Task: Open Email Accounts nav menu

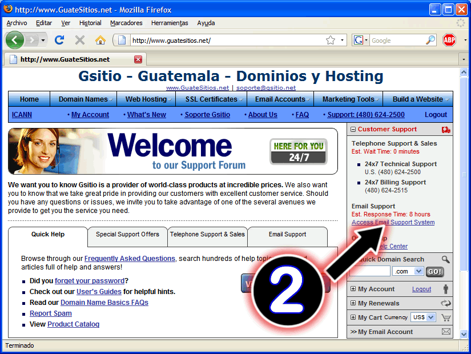Action: pyautogui.click(x=280, y=99)
